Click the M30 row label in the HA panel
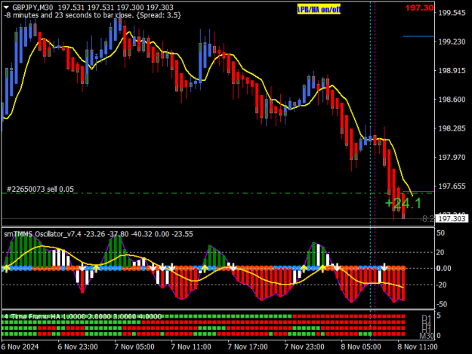Viewport: 472px width, 354px height. 427,336
